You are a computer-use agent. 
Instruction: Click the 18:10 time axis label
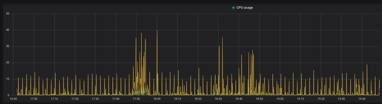177,99
